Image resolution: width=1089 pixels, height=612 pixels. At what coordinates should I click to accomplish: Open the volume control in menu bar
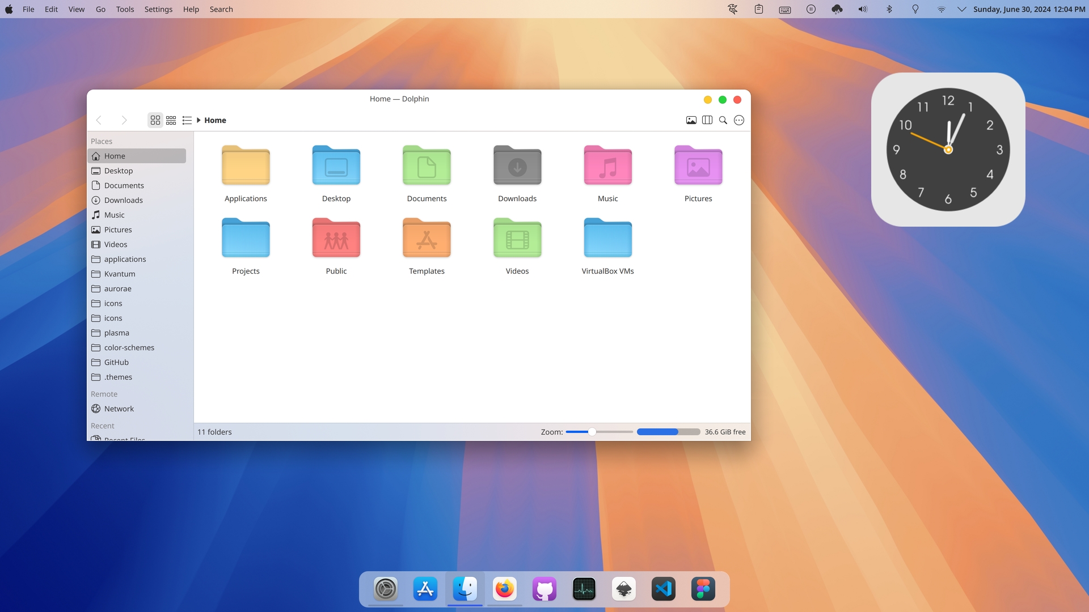click(x=863, y=9)
